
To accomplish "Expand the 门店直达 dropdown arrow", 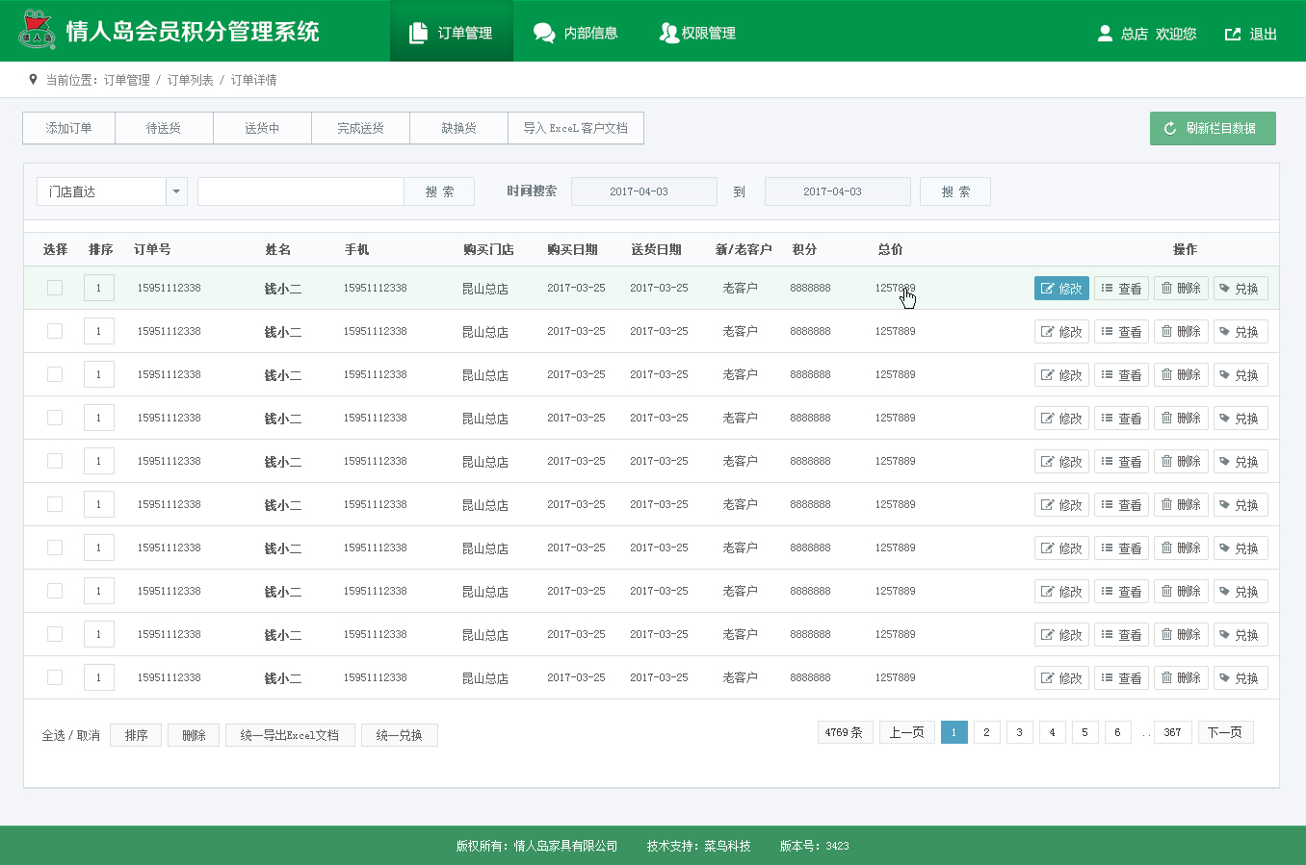I will (176, 191).
